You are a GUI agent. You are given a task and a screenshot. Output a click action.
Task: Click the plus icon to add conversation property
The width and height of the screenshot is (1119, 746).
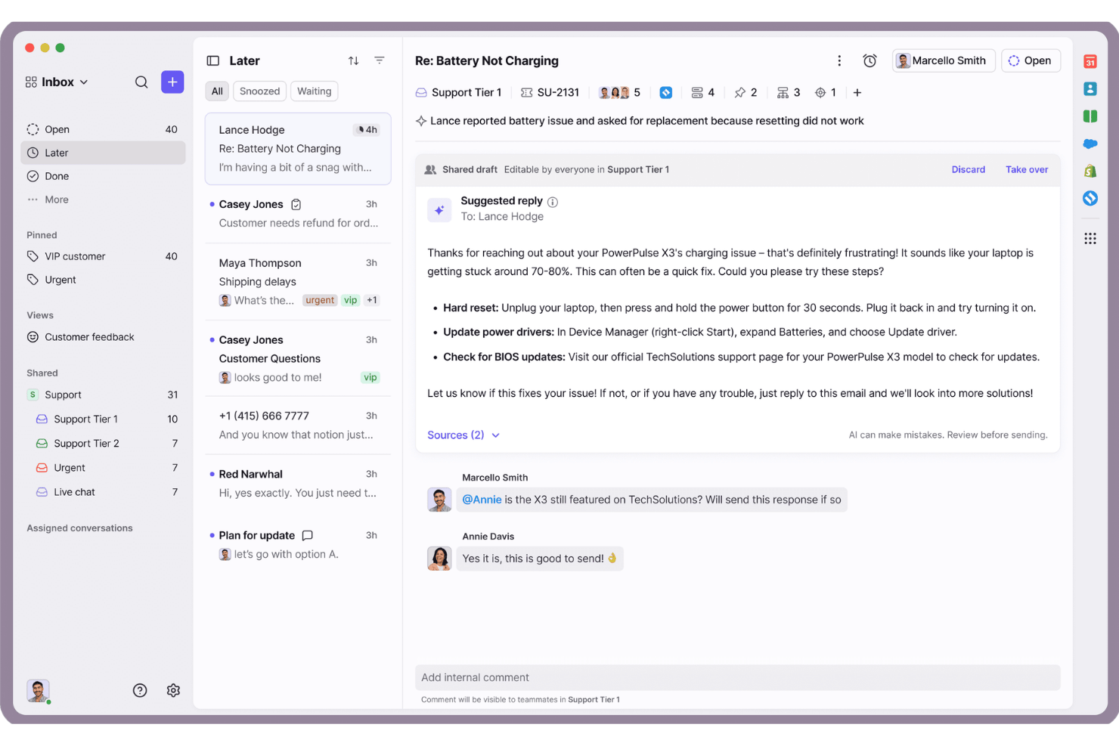point(857,92)
